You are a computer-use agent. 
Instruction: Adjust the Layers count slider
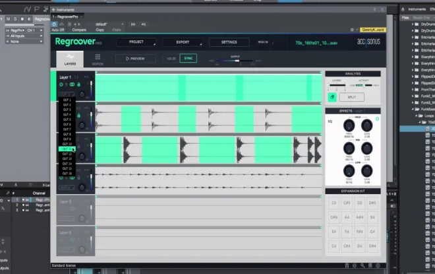337,86
